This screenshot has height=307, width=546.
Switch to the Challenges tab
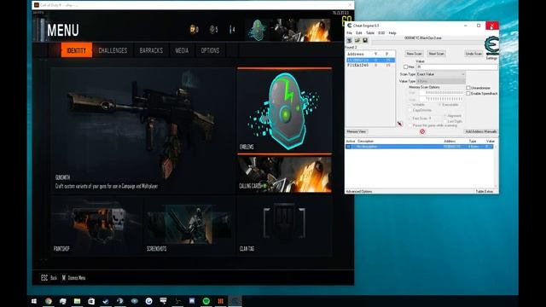tap(113, 50)
